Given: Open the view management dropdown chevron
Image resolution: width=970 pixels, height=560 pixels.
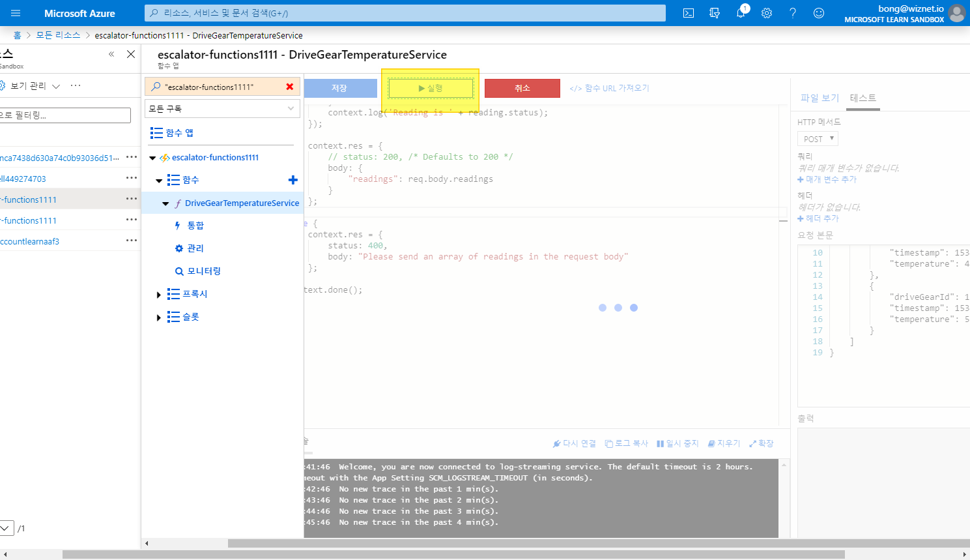Looking at the screenshot, I should click(x=56, y=86).
